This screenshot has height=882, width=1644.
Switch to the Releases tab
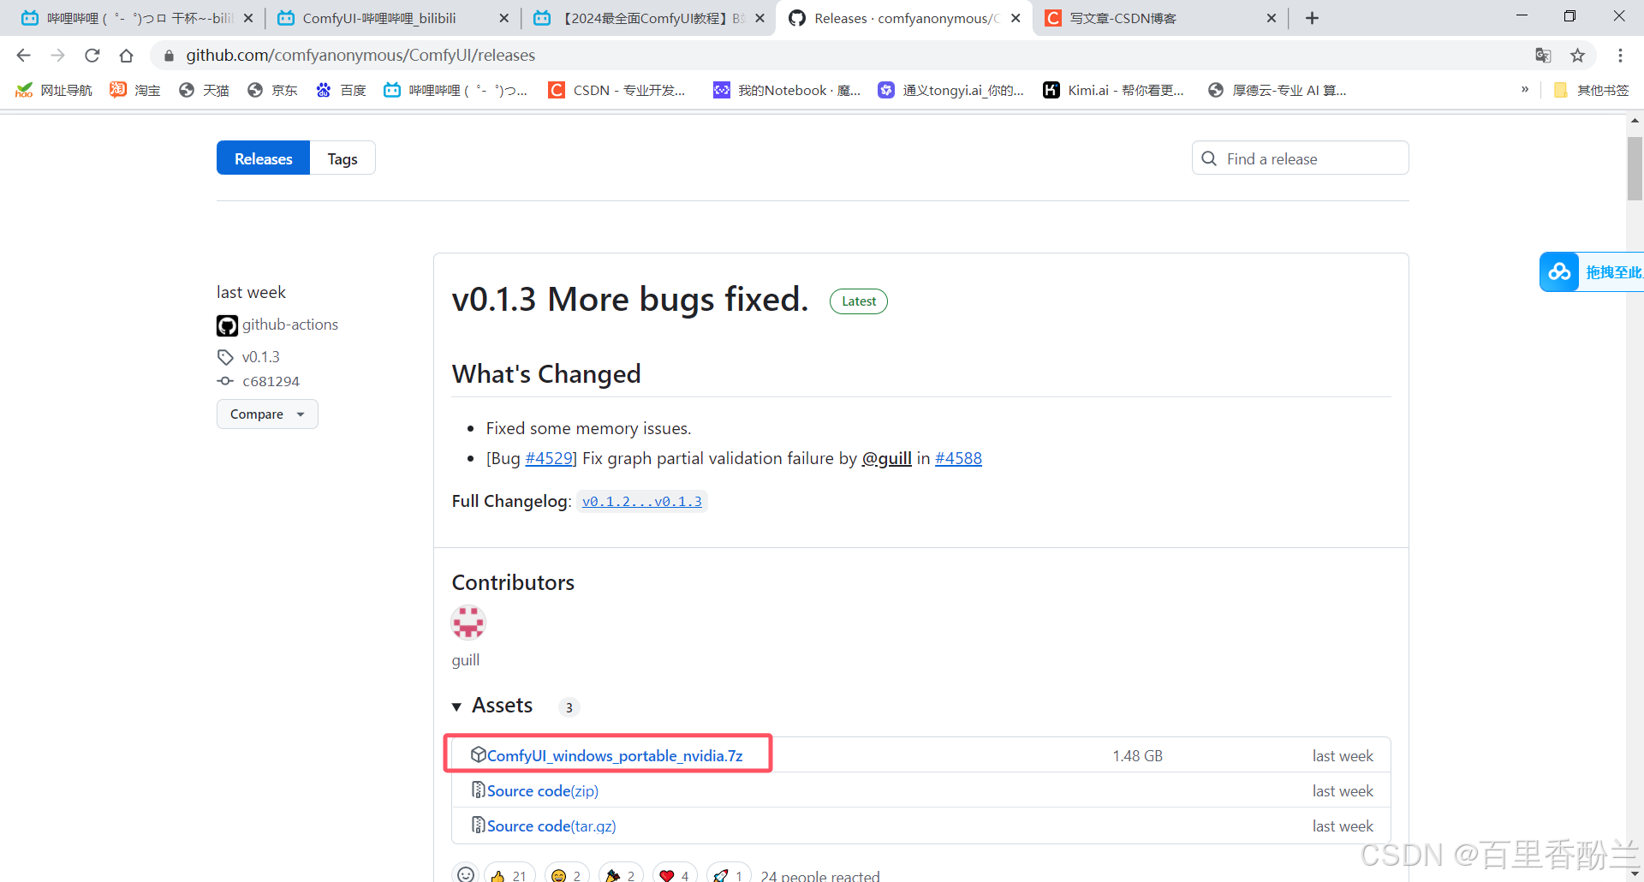pos(263,158)
